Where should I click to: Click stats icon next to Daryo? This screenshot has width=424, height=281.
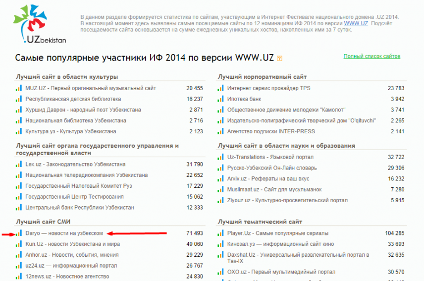(x=19, y=233)
